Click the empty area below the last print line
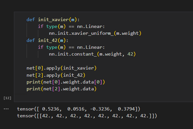This screenshot has width=193, height=129. [x=103, y=97]
